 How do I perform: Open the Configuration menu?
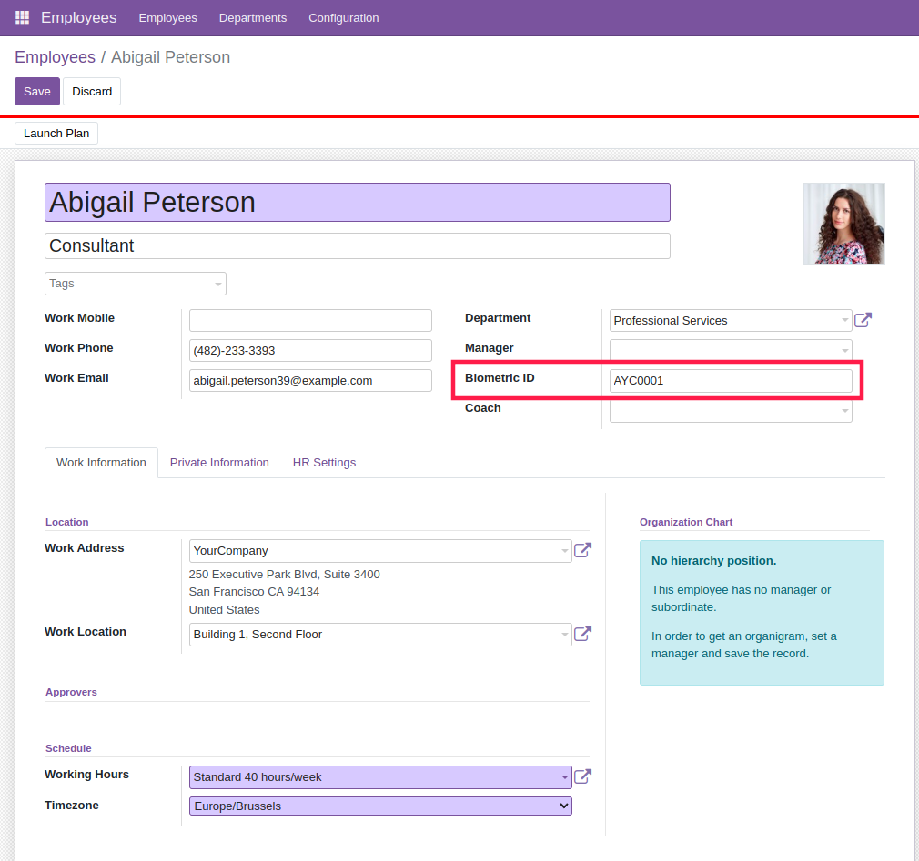(343, 18)
